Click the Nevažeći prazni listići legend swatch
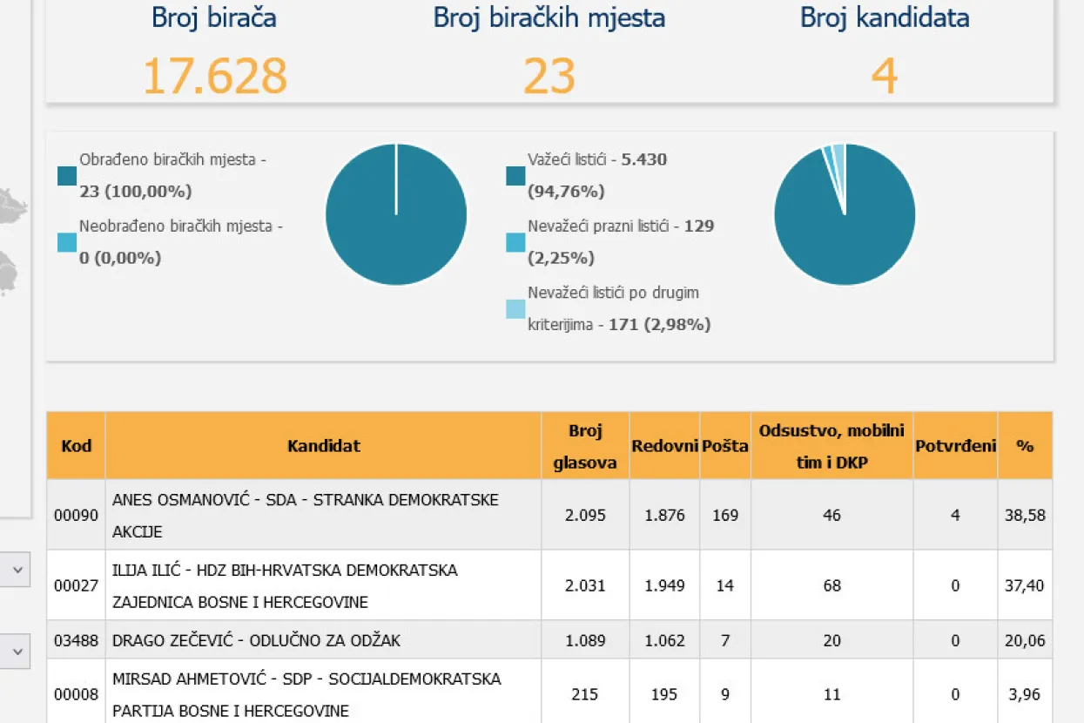This screenshot has width=1084, height=723. click(x=515, y=242)
